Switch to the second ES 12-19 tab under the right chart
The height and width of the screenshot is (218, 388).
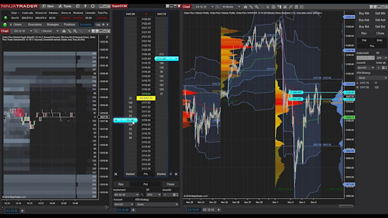(x=208, y=210)
